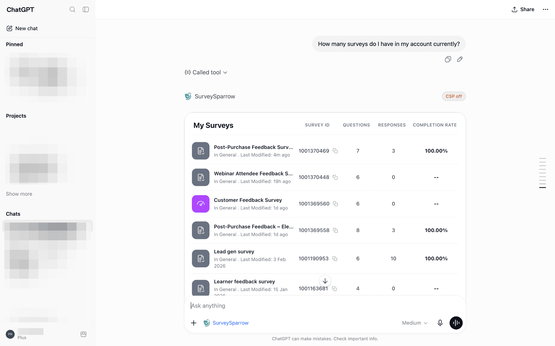Start dictation with the microphone icon
The width and height of the screenshot is (555, 346).
[x=440, y=323]
